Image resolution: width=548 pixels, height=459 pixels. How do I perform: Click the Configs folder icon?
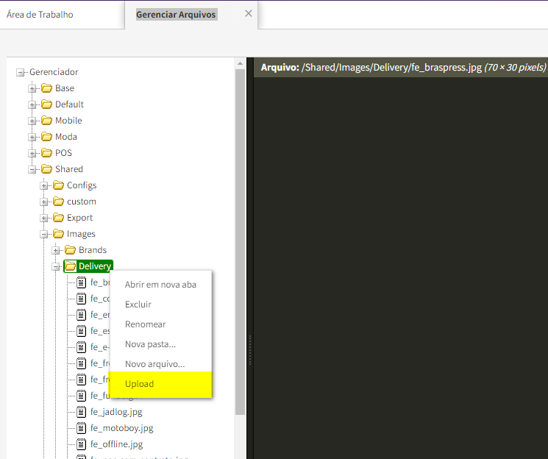coord(58,185)
